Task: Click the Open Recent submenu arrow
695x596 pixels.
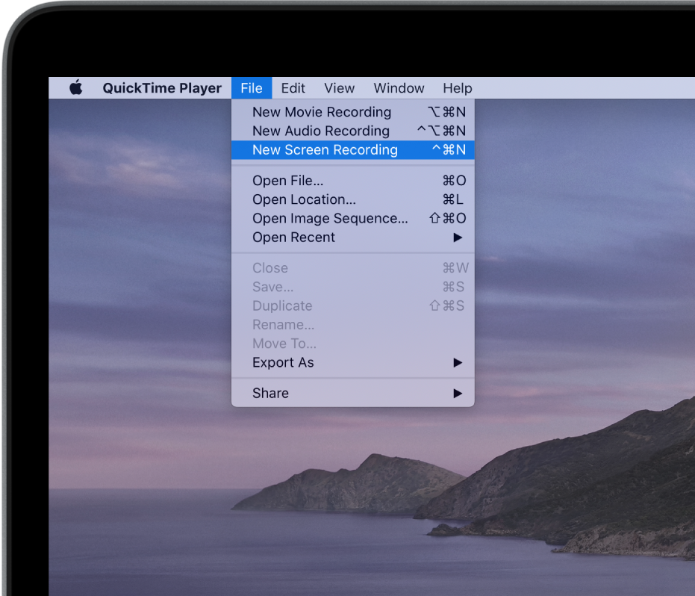Action: pos(458,238)
